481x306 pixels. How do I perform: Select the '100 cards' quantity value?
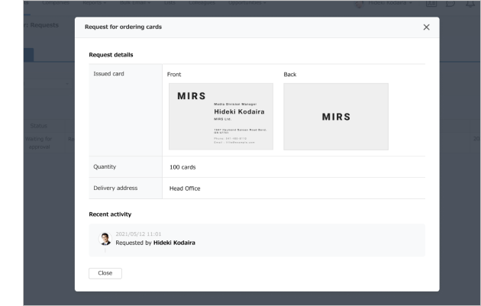182,167
